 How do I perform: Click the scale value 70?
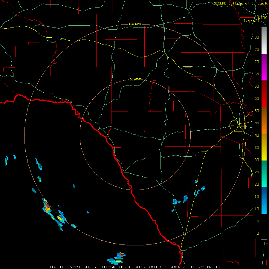(x=257, y=62)
